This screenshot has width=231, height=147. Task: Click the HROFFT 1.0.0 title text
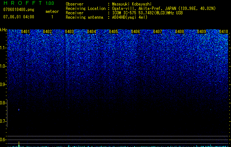(x=29, y=3)
